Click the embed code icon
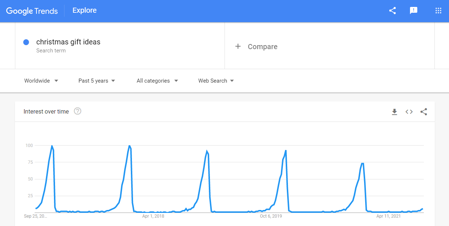449x226 pixels. [x=409, y=112]
